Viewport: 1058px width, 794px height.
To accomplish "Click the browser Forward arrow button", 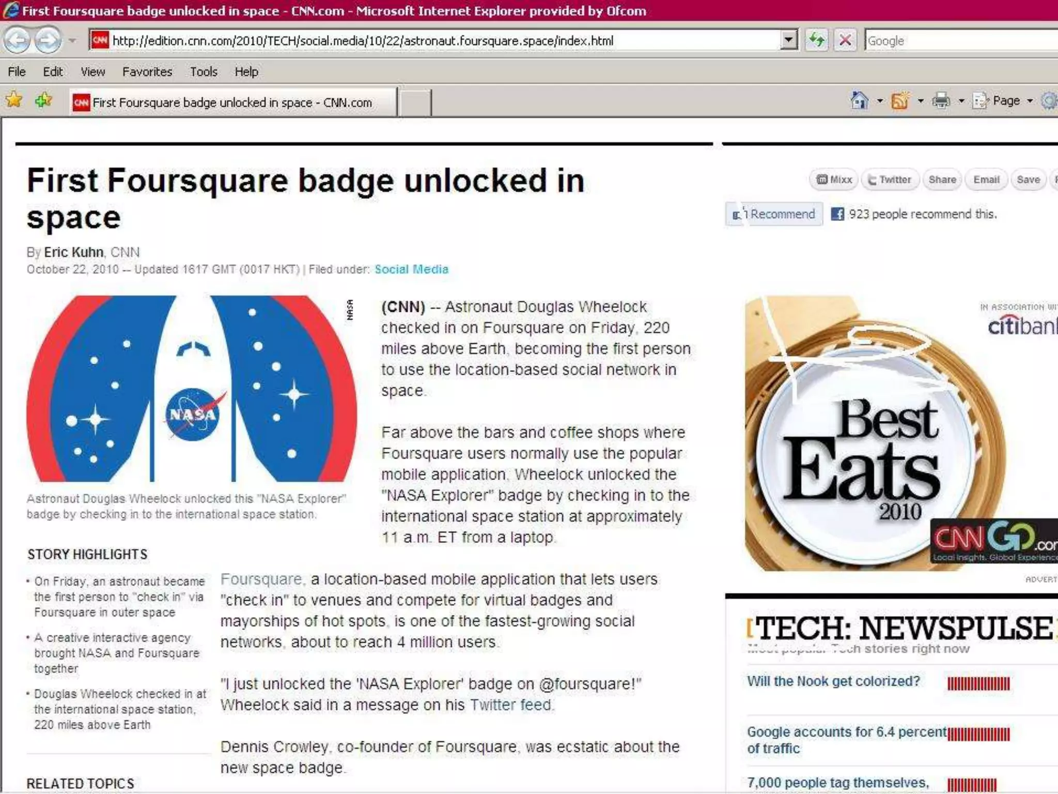I will click(48, 40).
